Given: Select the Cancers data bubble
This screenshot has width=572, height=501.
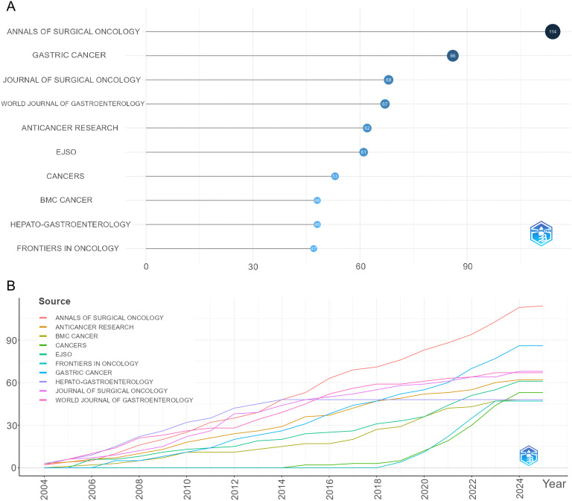Looking at the screenshot, I should coord(334,177).
